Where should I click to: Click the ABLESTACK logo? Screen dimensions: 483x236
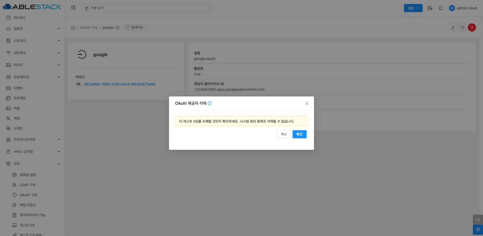[32, 7]
